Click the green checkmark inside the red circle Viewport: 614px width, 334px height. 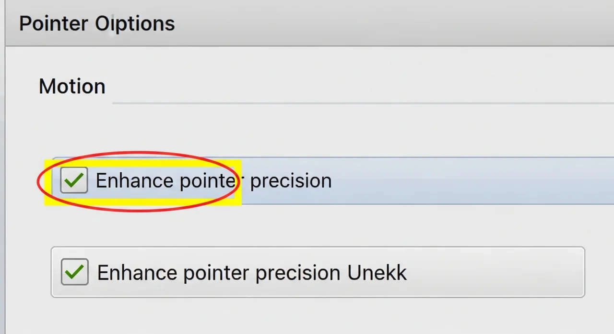coord(74,180)
